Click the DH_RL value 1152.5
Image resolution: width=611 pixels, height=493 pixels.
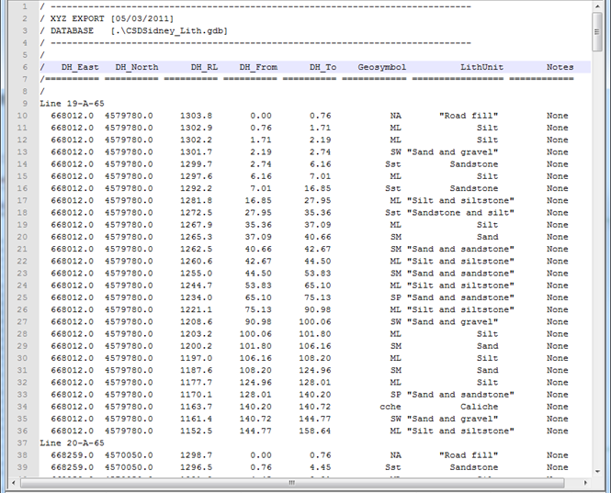tap(196, 431)
